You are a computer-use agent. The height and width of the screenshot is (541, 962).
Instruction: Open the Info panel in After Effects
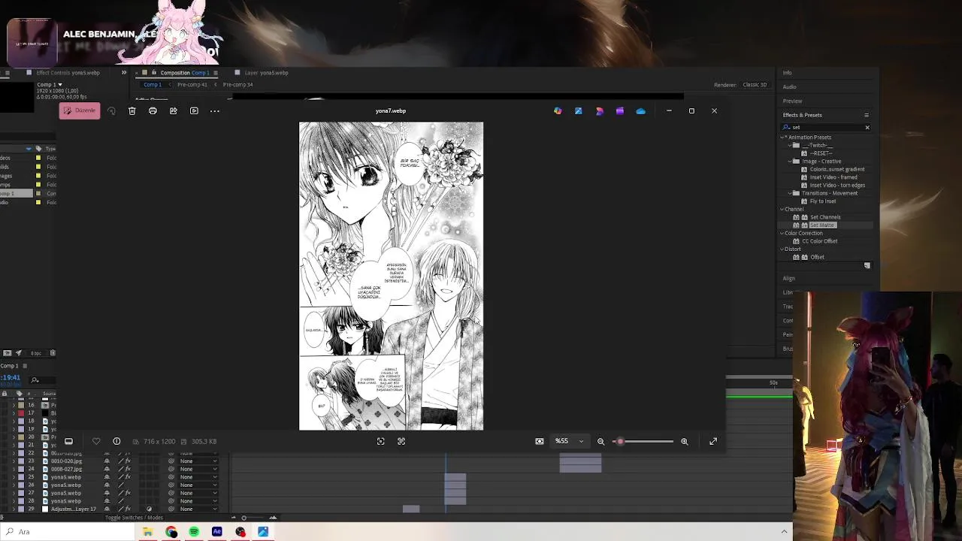click(x=787, y=73)
